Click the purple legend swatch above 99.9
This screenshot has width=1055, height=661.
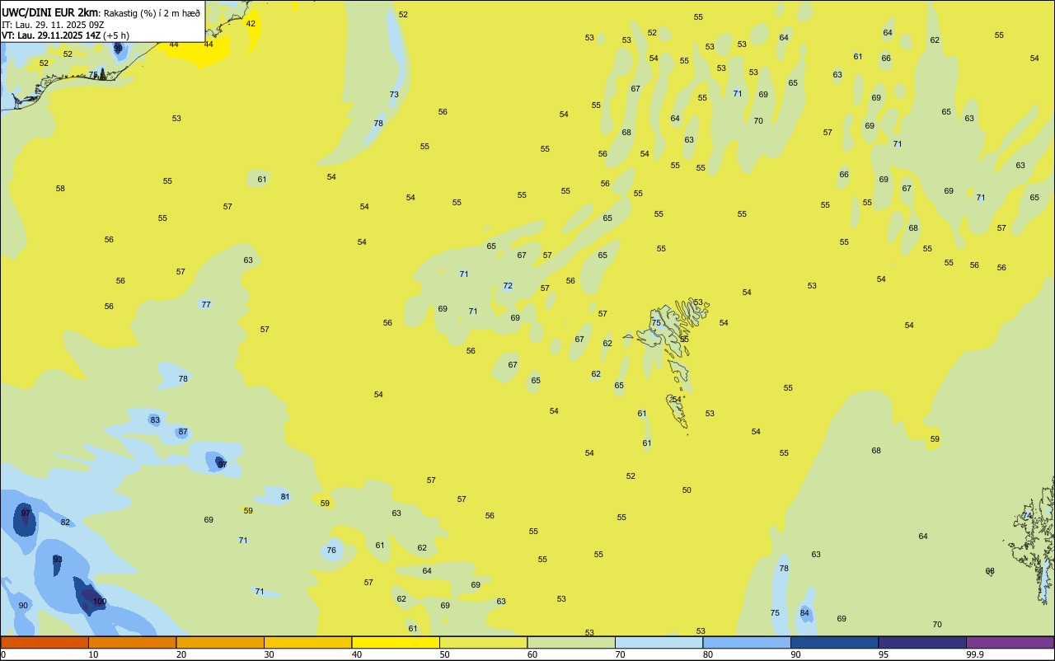[1010, 642]
